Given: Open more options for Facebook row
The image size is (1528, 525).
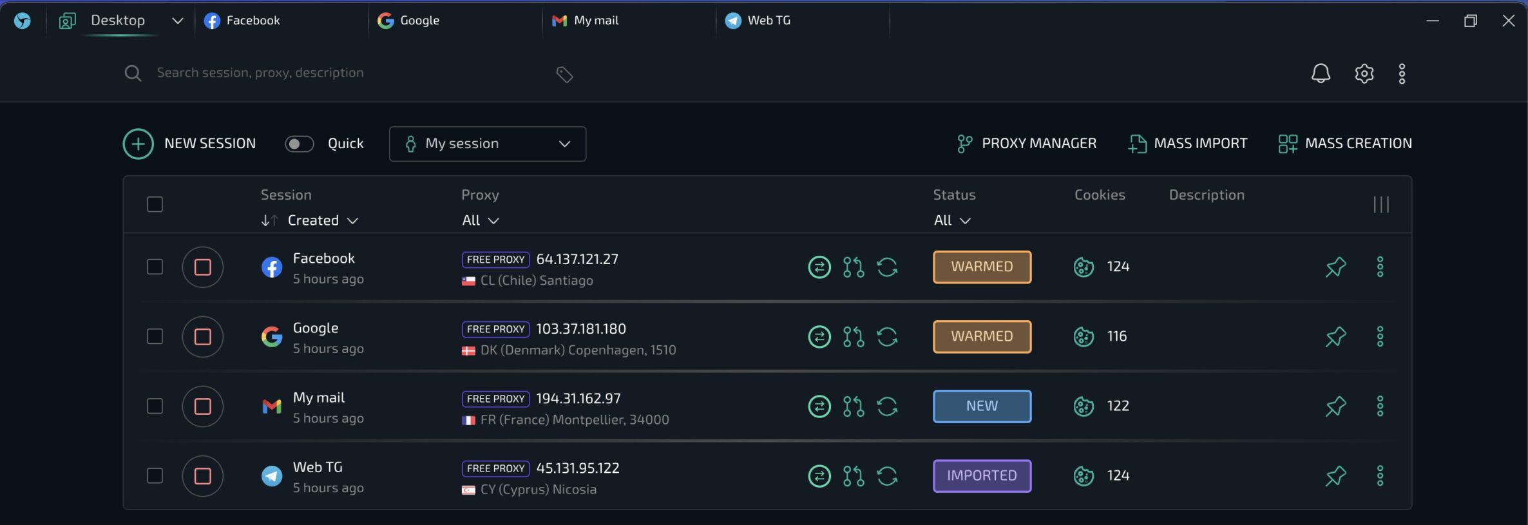Looking at the screenshot, I should [1380, 267].
